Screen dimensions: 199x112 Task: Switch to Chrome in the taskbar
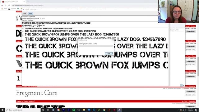pos(104,110)
